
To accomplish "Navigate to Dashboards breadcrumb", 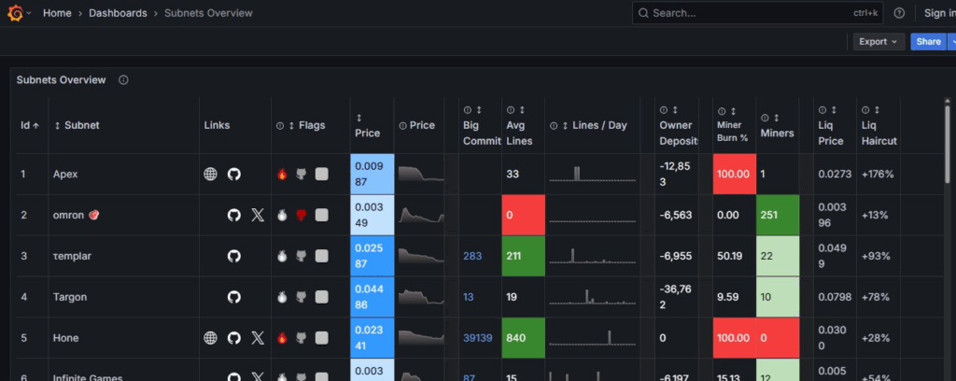I will (x=118, y=13).
